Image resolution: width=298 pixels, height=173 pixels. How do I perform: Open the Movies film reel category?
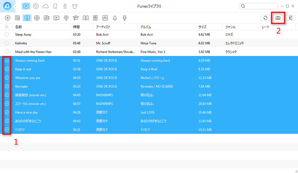point(37,18)
